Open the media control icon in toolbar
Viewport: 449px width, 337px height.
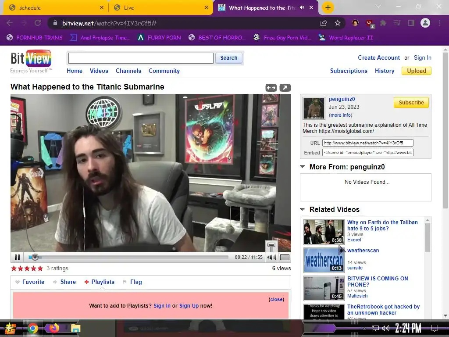point(397,23)
